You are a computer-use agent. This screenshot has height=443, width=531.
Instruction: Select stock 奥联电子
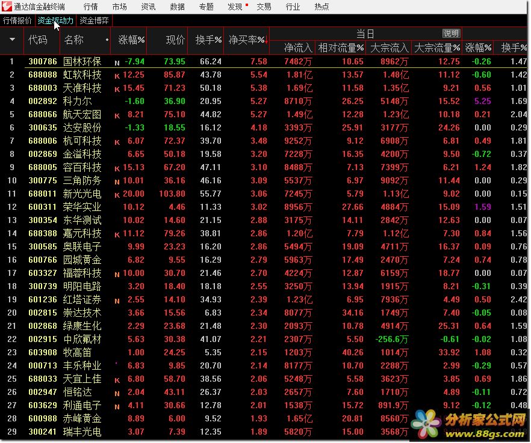[x=82, y=246]
